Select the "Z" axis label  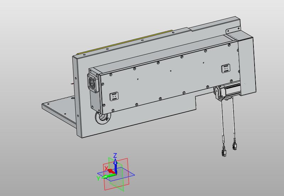(x=115, y=155)
